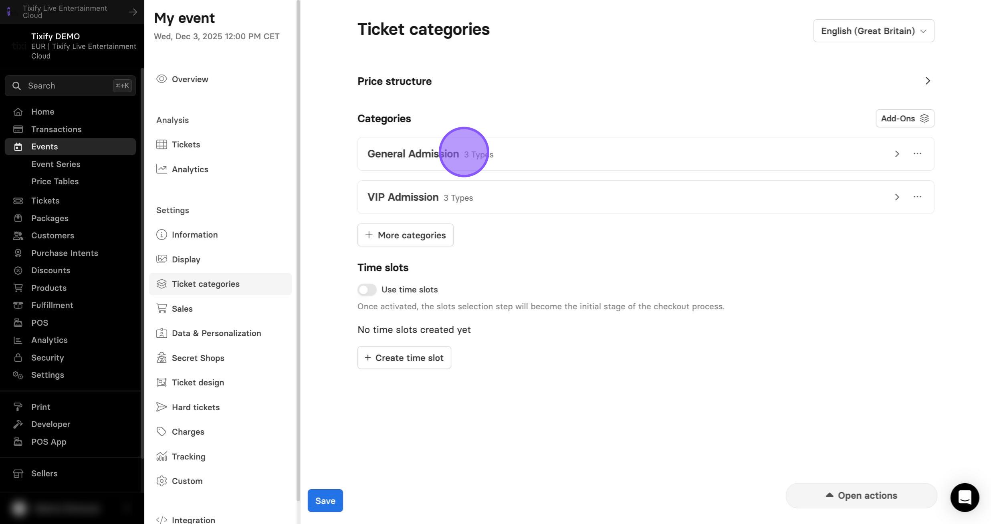Click the Search input field
Viewport: 991px width, 524px height.
70,86
